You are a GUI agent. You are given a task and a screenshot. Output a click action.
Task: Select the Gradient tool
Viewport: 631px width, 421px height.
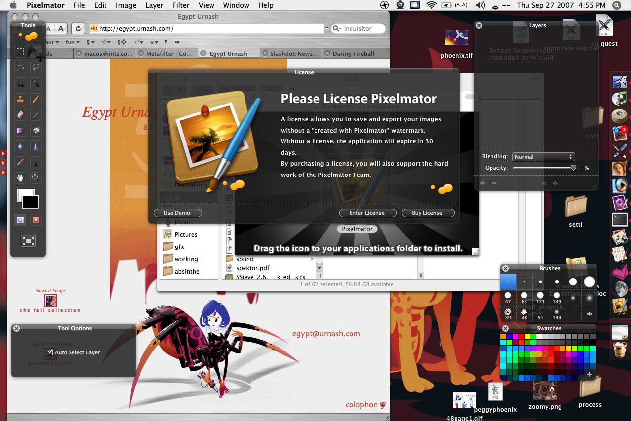20,131
